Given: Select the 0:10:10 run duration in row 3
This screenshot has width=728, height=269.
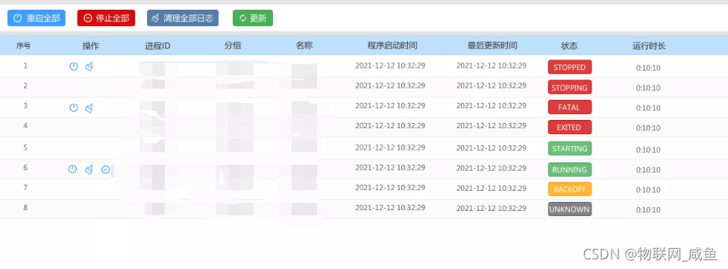Looking at the screenshot, I should tap(648, 108).
